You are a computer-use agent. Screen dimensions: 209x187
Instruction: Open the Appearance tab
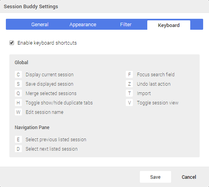tap(83, 25)
